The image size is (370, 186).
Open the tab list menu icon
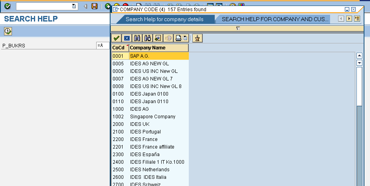(x=357, y=19)
